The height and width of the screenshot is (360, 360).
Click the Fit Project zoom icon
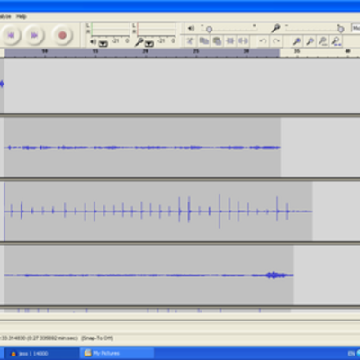pyautogui.click(x=337, y=40)
